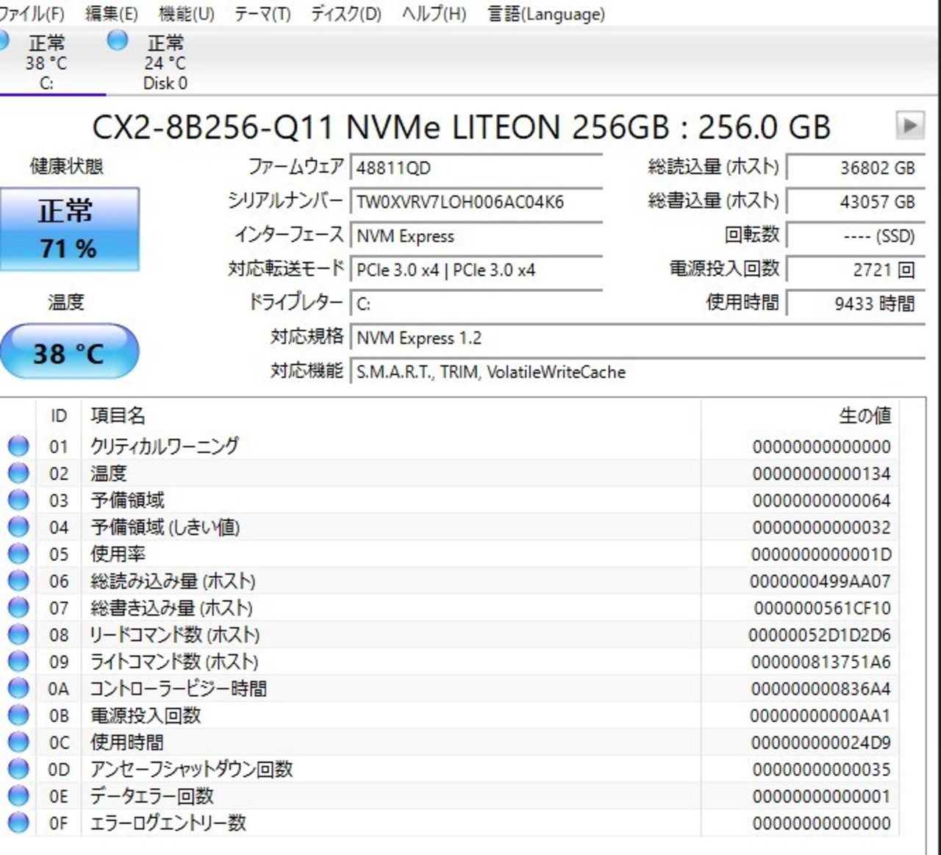
Task: Click the 対応規格 field NVM Express 1.2
Action: click(637, 338)
